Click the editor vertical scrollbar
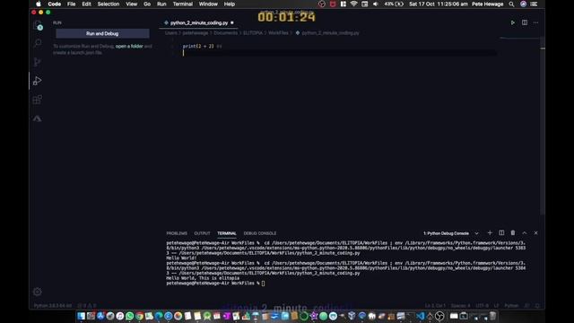574x323 pixels. pyautogui.click(x=543, y=127)
